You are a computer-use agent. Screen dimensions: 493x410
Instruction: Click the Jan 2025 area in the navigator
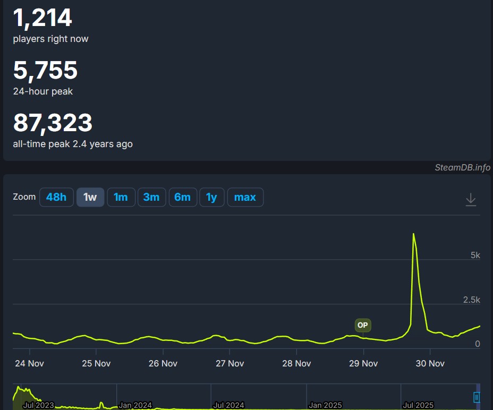[x=325, y=405]
